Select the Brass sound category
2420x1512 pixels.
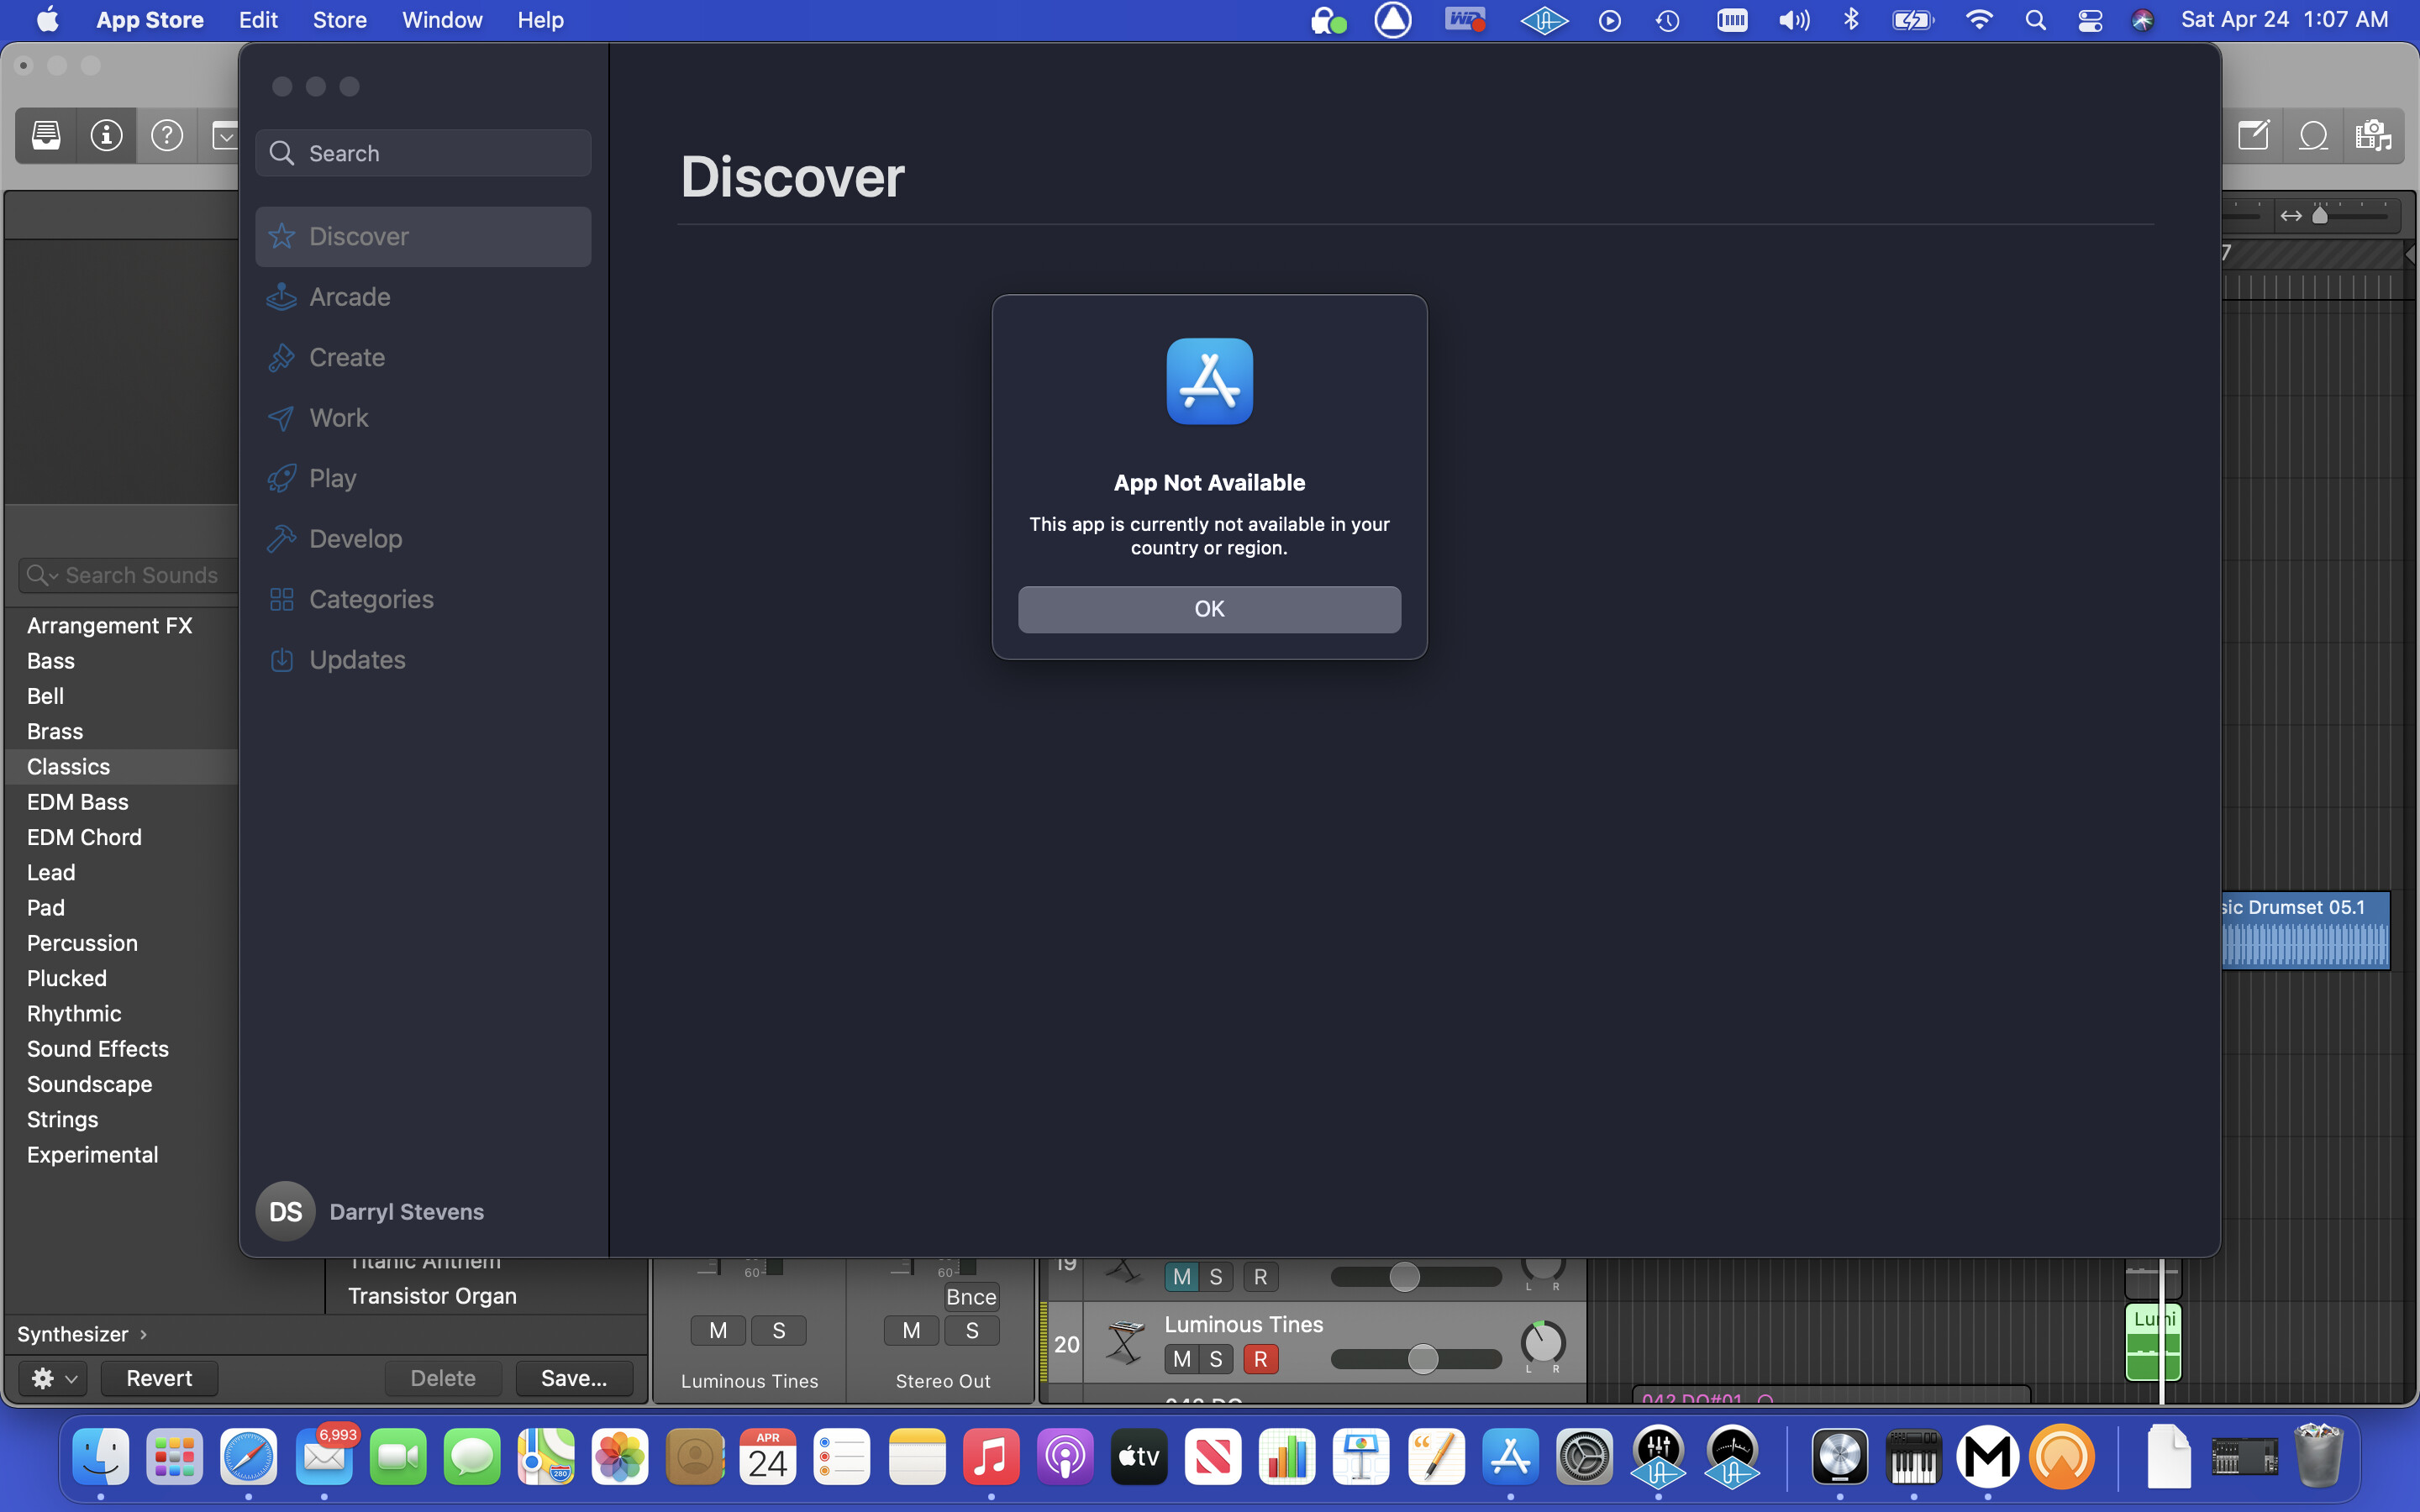(x=55, y=732)
